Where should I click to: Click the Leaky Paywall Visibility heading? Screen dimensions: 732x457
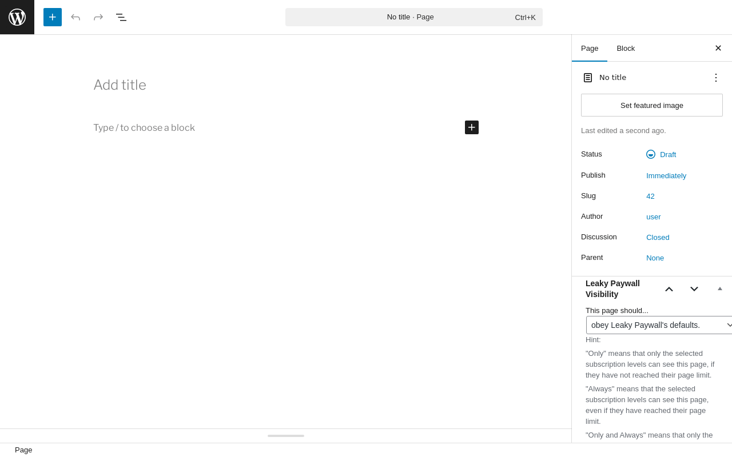point(612,289)
